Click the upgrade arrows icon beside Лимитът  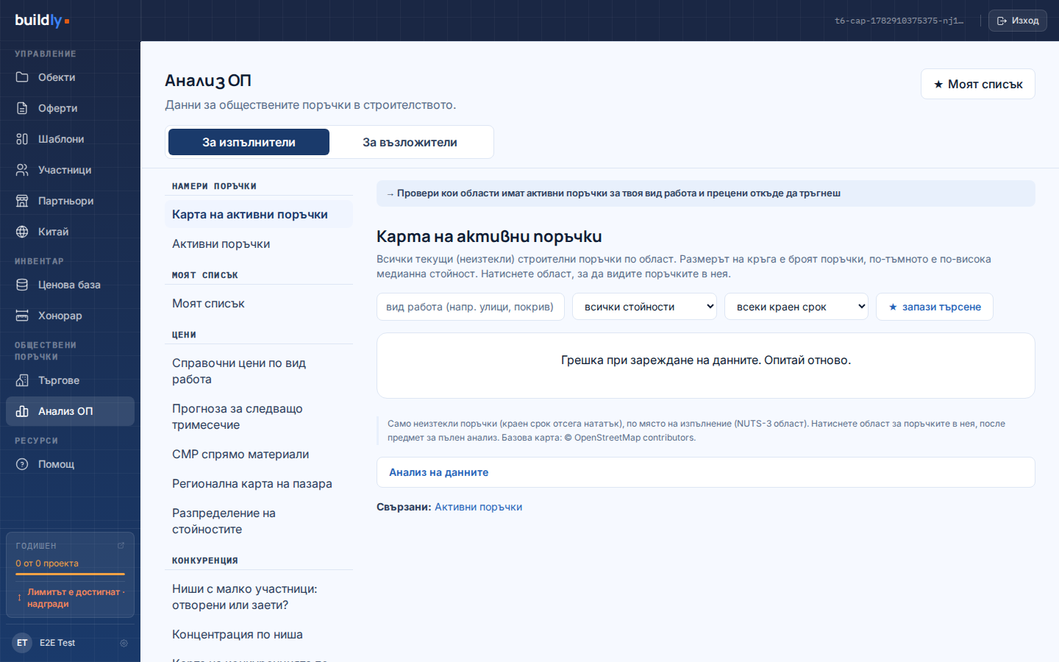19,598
